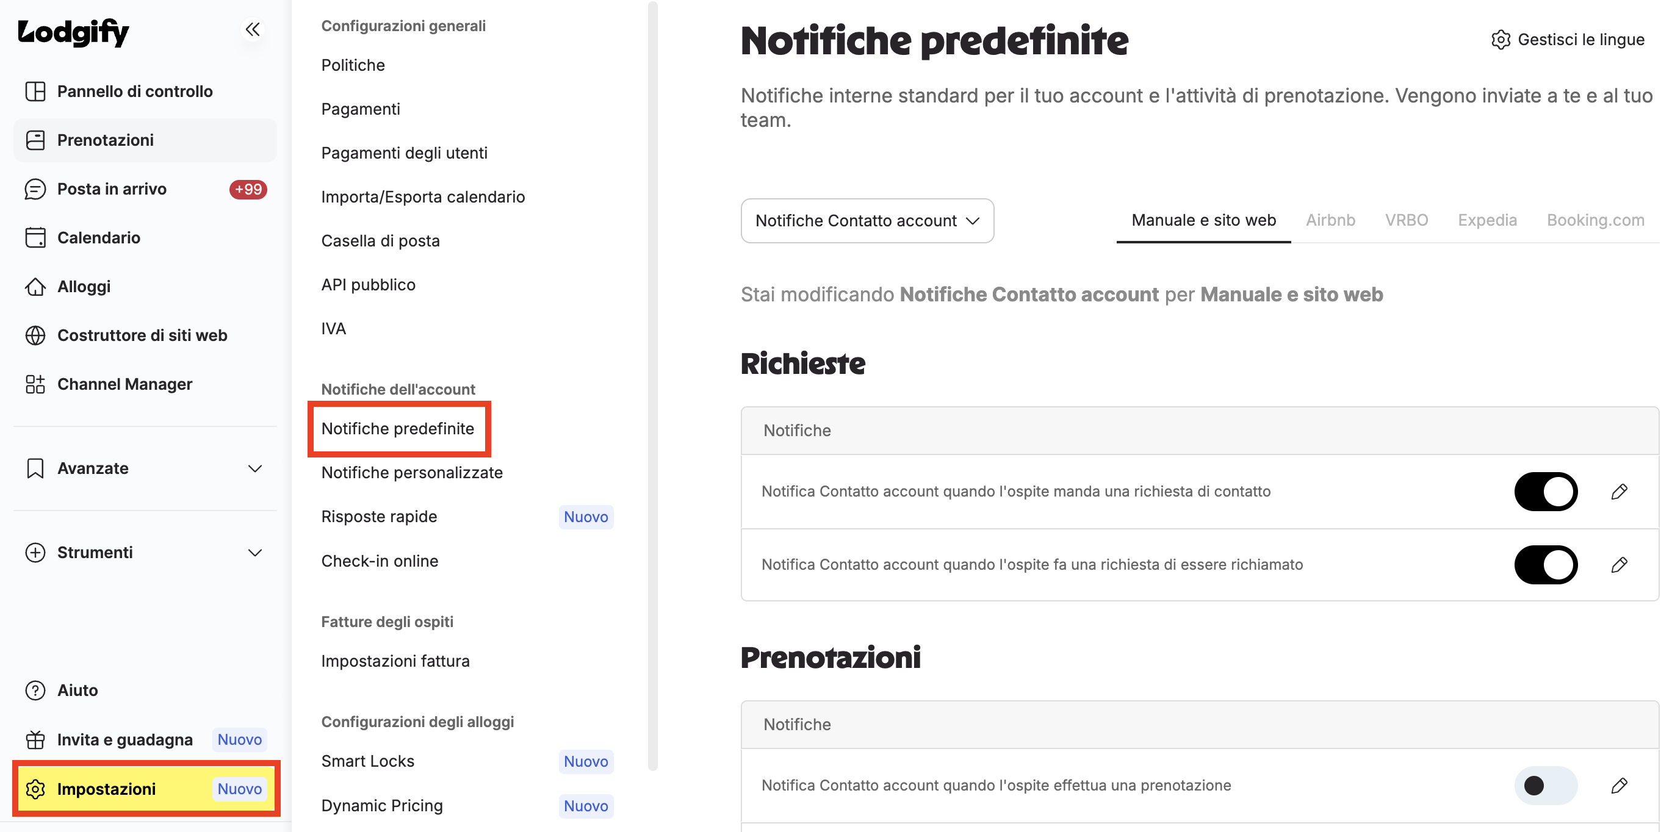Click the Gestisci le lingue gear icon

1500,40
